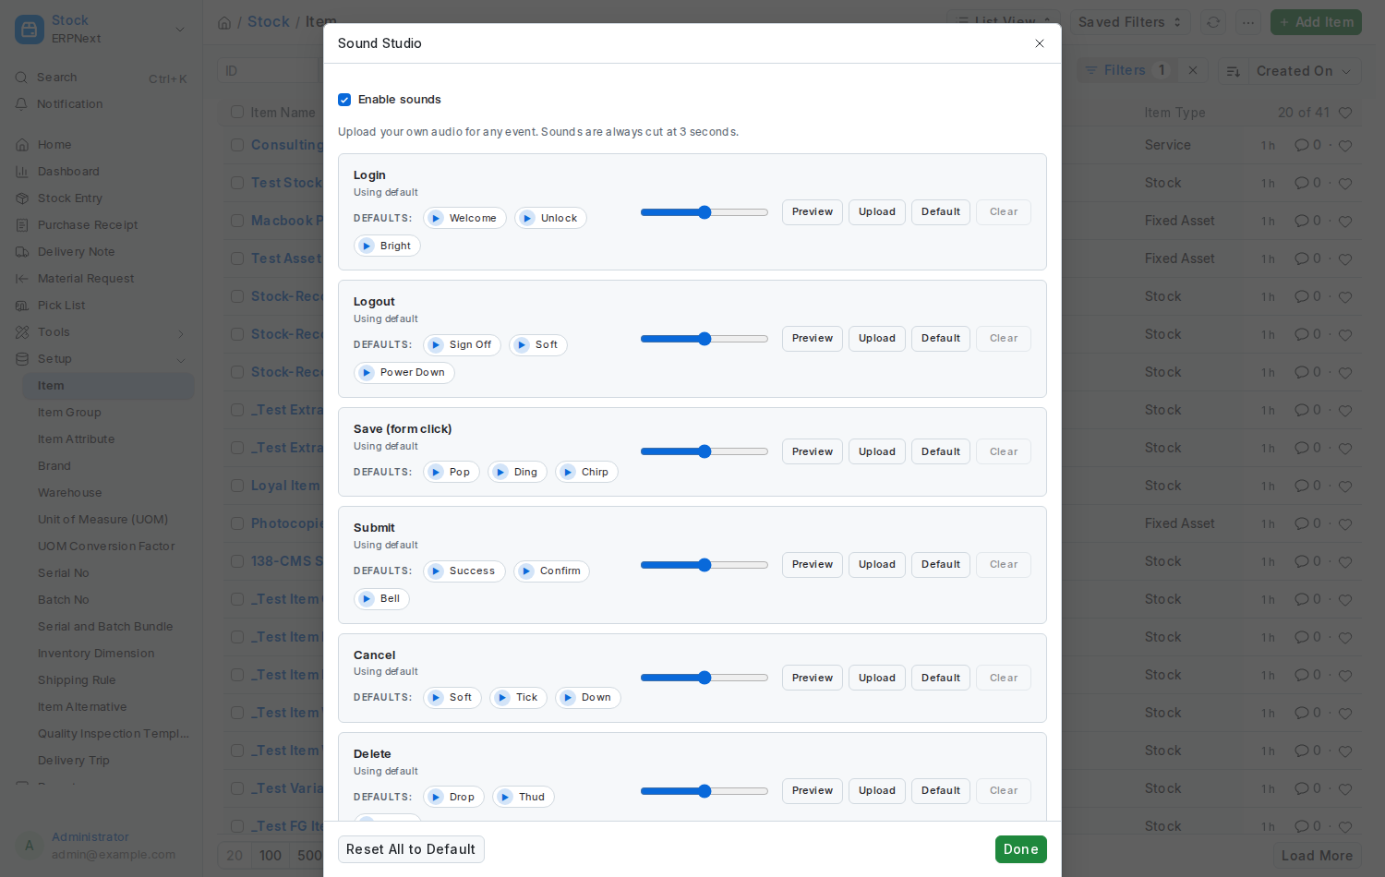Adjust the Login volume slider

705,212
